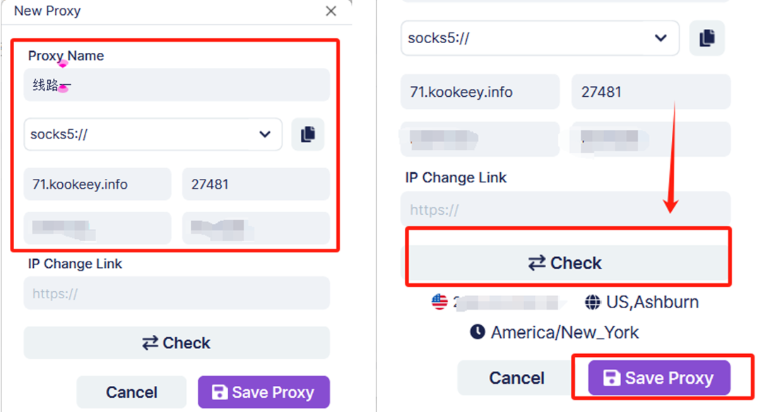Click the Proxy Name field containing 线路一
The width and height of the screenshot is (763, 412).
[x=177, y=85]
